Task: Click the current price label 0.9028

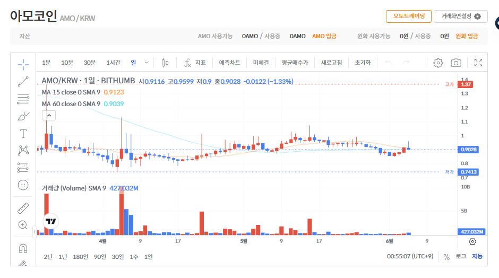Action: pyautogui.click(x=468, y=150)
